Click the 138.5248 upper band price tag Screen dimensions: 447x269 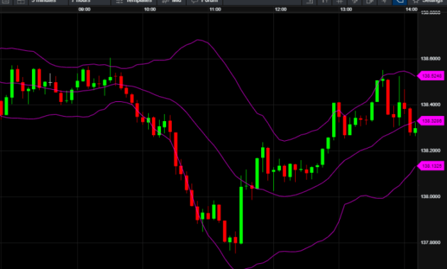431,76
